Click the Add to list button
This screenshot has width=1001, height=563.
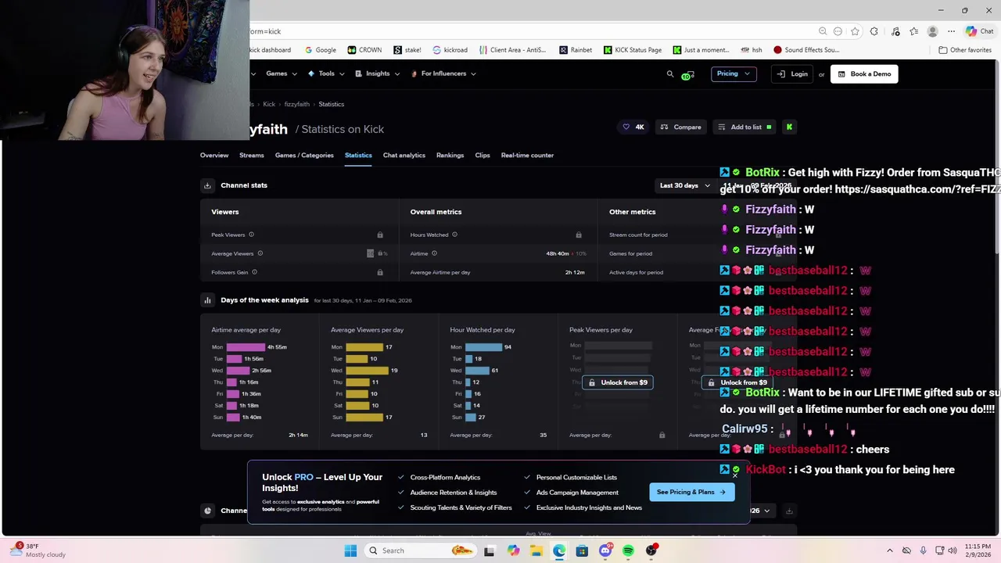pyautogui.click(x=745, y=127)
